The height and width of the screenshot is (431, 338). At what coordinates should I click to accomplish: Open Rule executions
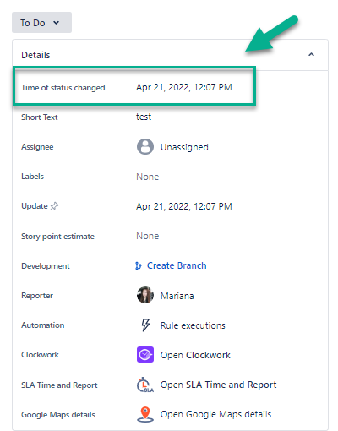(193, 325)
